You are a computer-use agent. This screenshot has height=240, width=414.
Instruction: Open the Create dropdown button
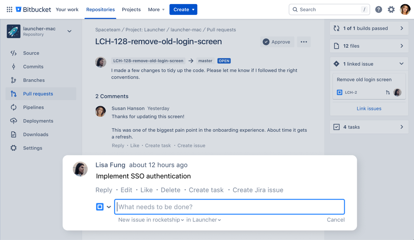point(183,10)
